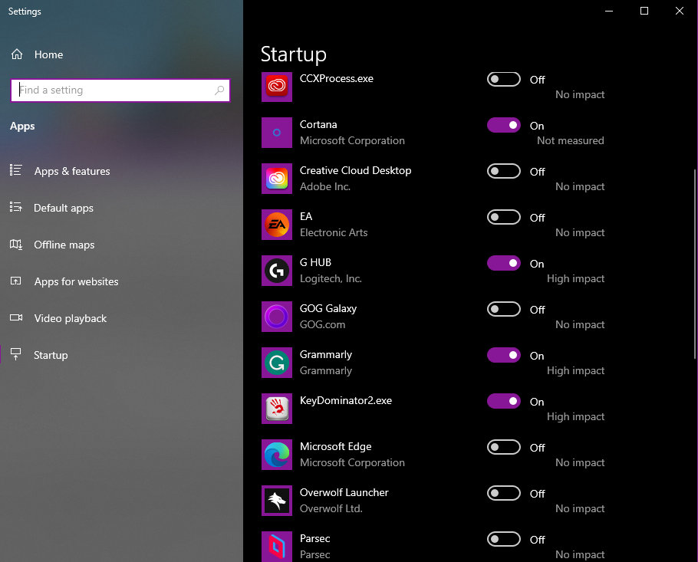This screenshot has width=698, height=562.
Task: Turn on CCXProcess.exe startup toggle
Action: (504, 79)
